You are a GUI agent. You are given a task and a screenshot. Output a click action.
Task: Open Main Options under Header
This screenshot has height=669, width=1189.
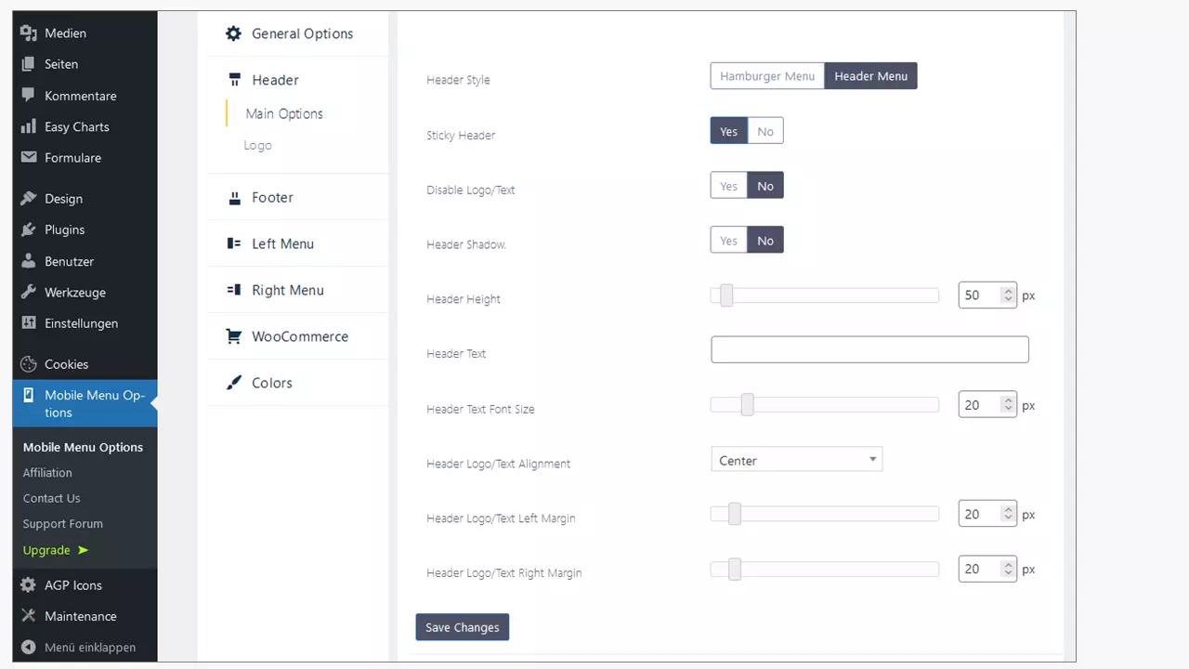(284, 113)
